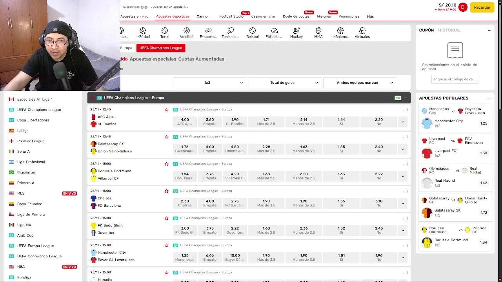
Task: Open LaLiga in sidebar
Action: click(x=23, y=130)
